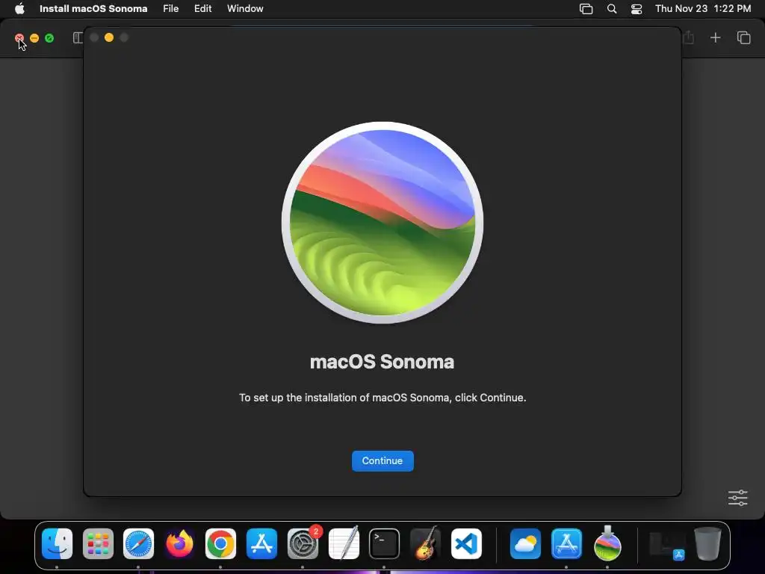Open Launchpad from the Dock
The width and height of the screenshot is (765, 574).
tap(98, 544)
